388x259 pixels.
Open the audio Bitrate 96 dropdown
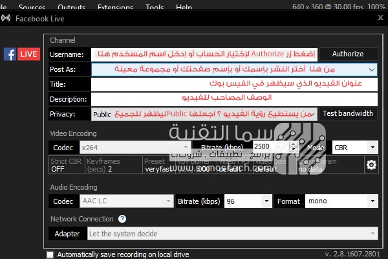248,201
